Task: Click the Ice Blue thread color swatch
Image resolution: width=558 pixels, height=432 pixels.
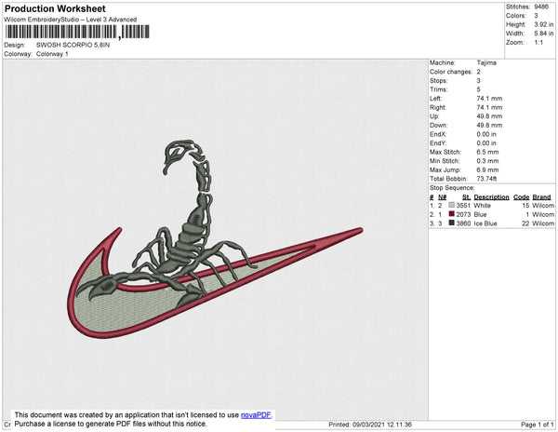Action: click(x=452, y=223)
